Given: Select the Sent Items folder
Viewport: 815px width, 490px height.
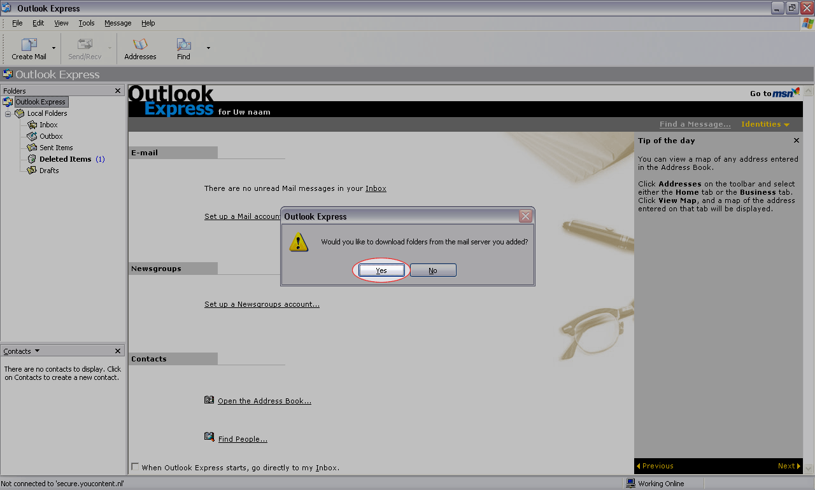Looking at the screenshot, I should pos(55,148).
